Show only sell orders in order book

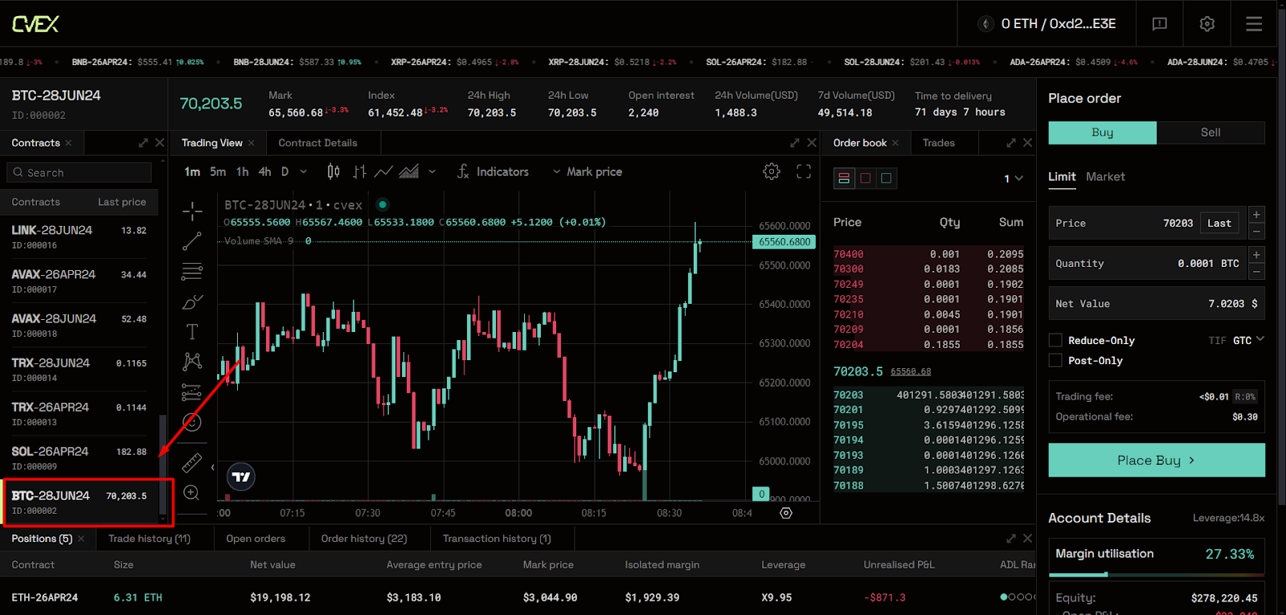[866, 178]
